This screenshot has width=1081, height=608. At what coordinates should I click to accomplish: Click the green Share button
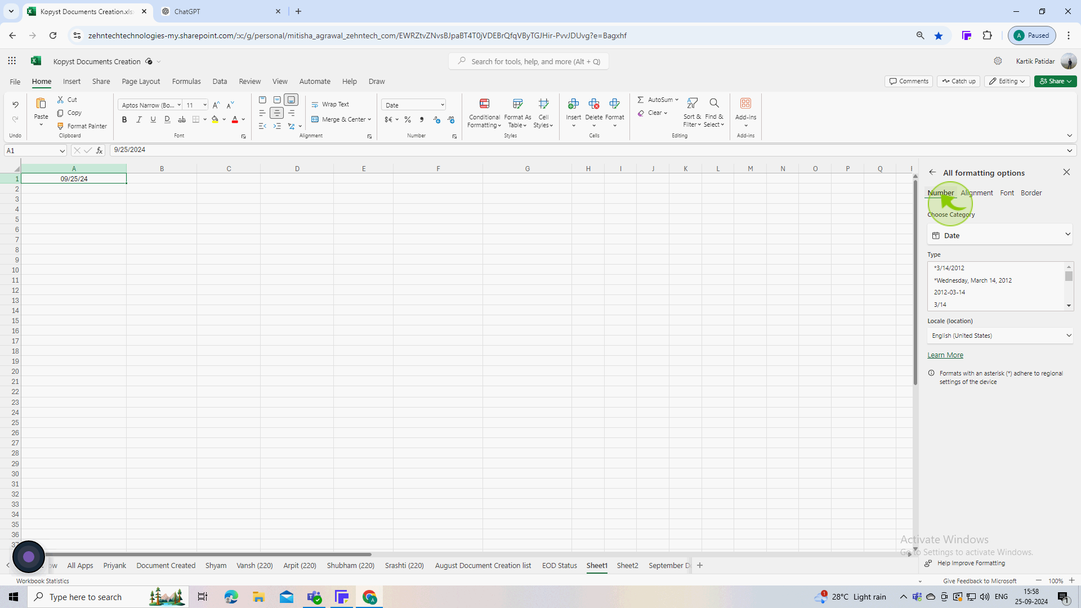pos(1055,81)
